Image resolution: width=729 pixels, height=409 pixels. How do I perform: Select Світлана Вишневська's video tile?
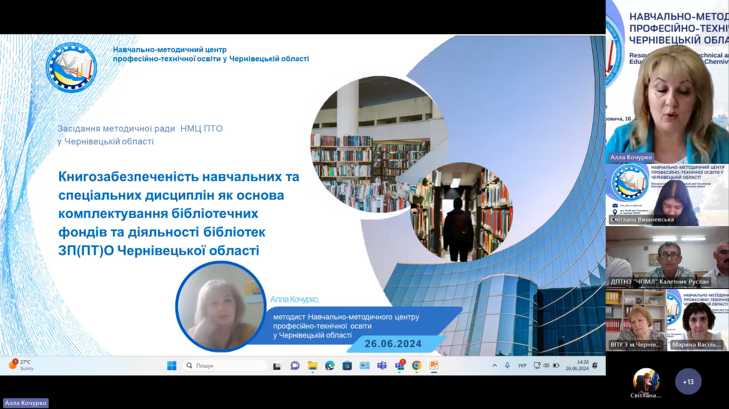click(667, 195)
